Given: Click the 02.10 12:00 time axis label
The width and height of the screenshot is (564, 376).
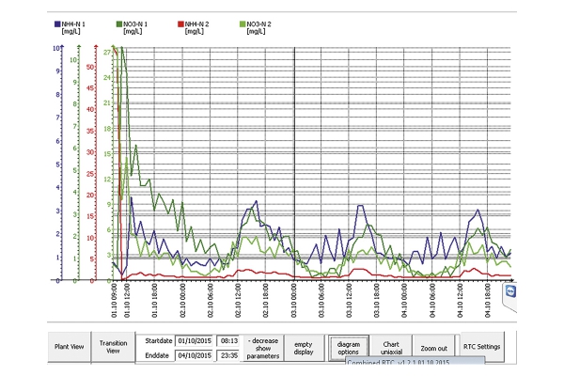Looking at the screenshot, I should pyautogui.click(x=238, y=301).
